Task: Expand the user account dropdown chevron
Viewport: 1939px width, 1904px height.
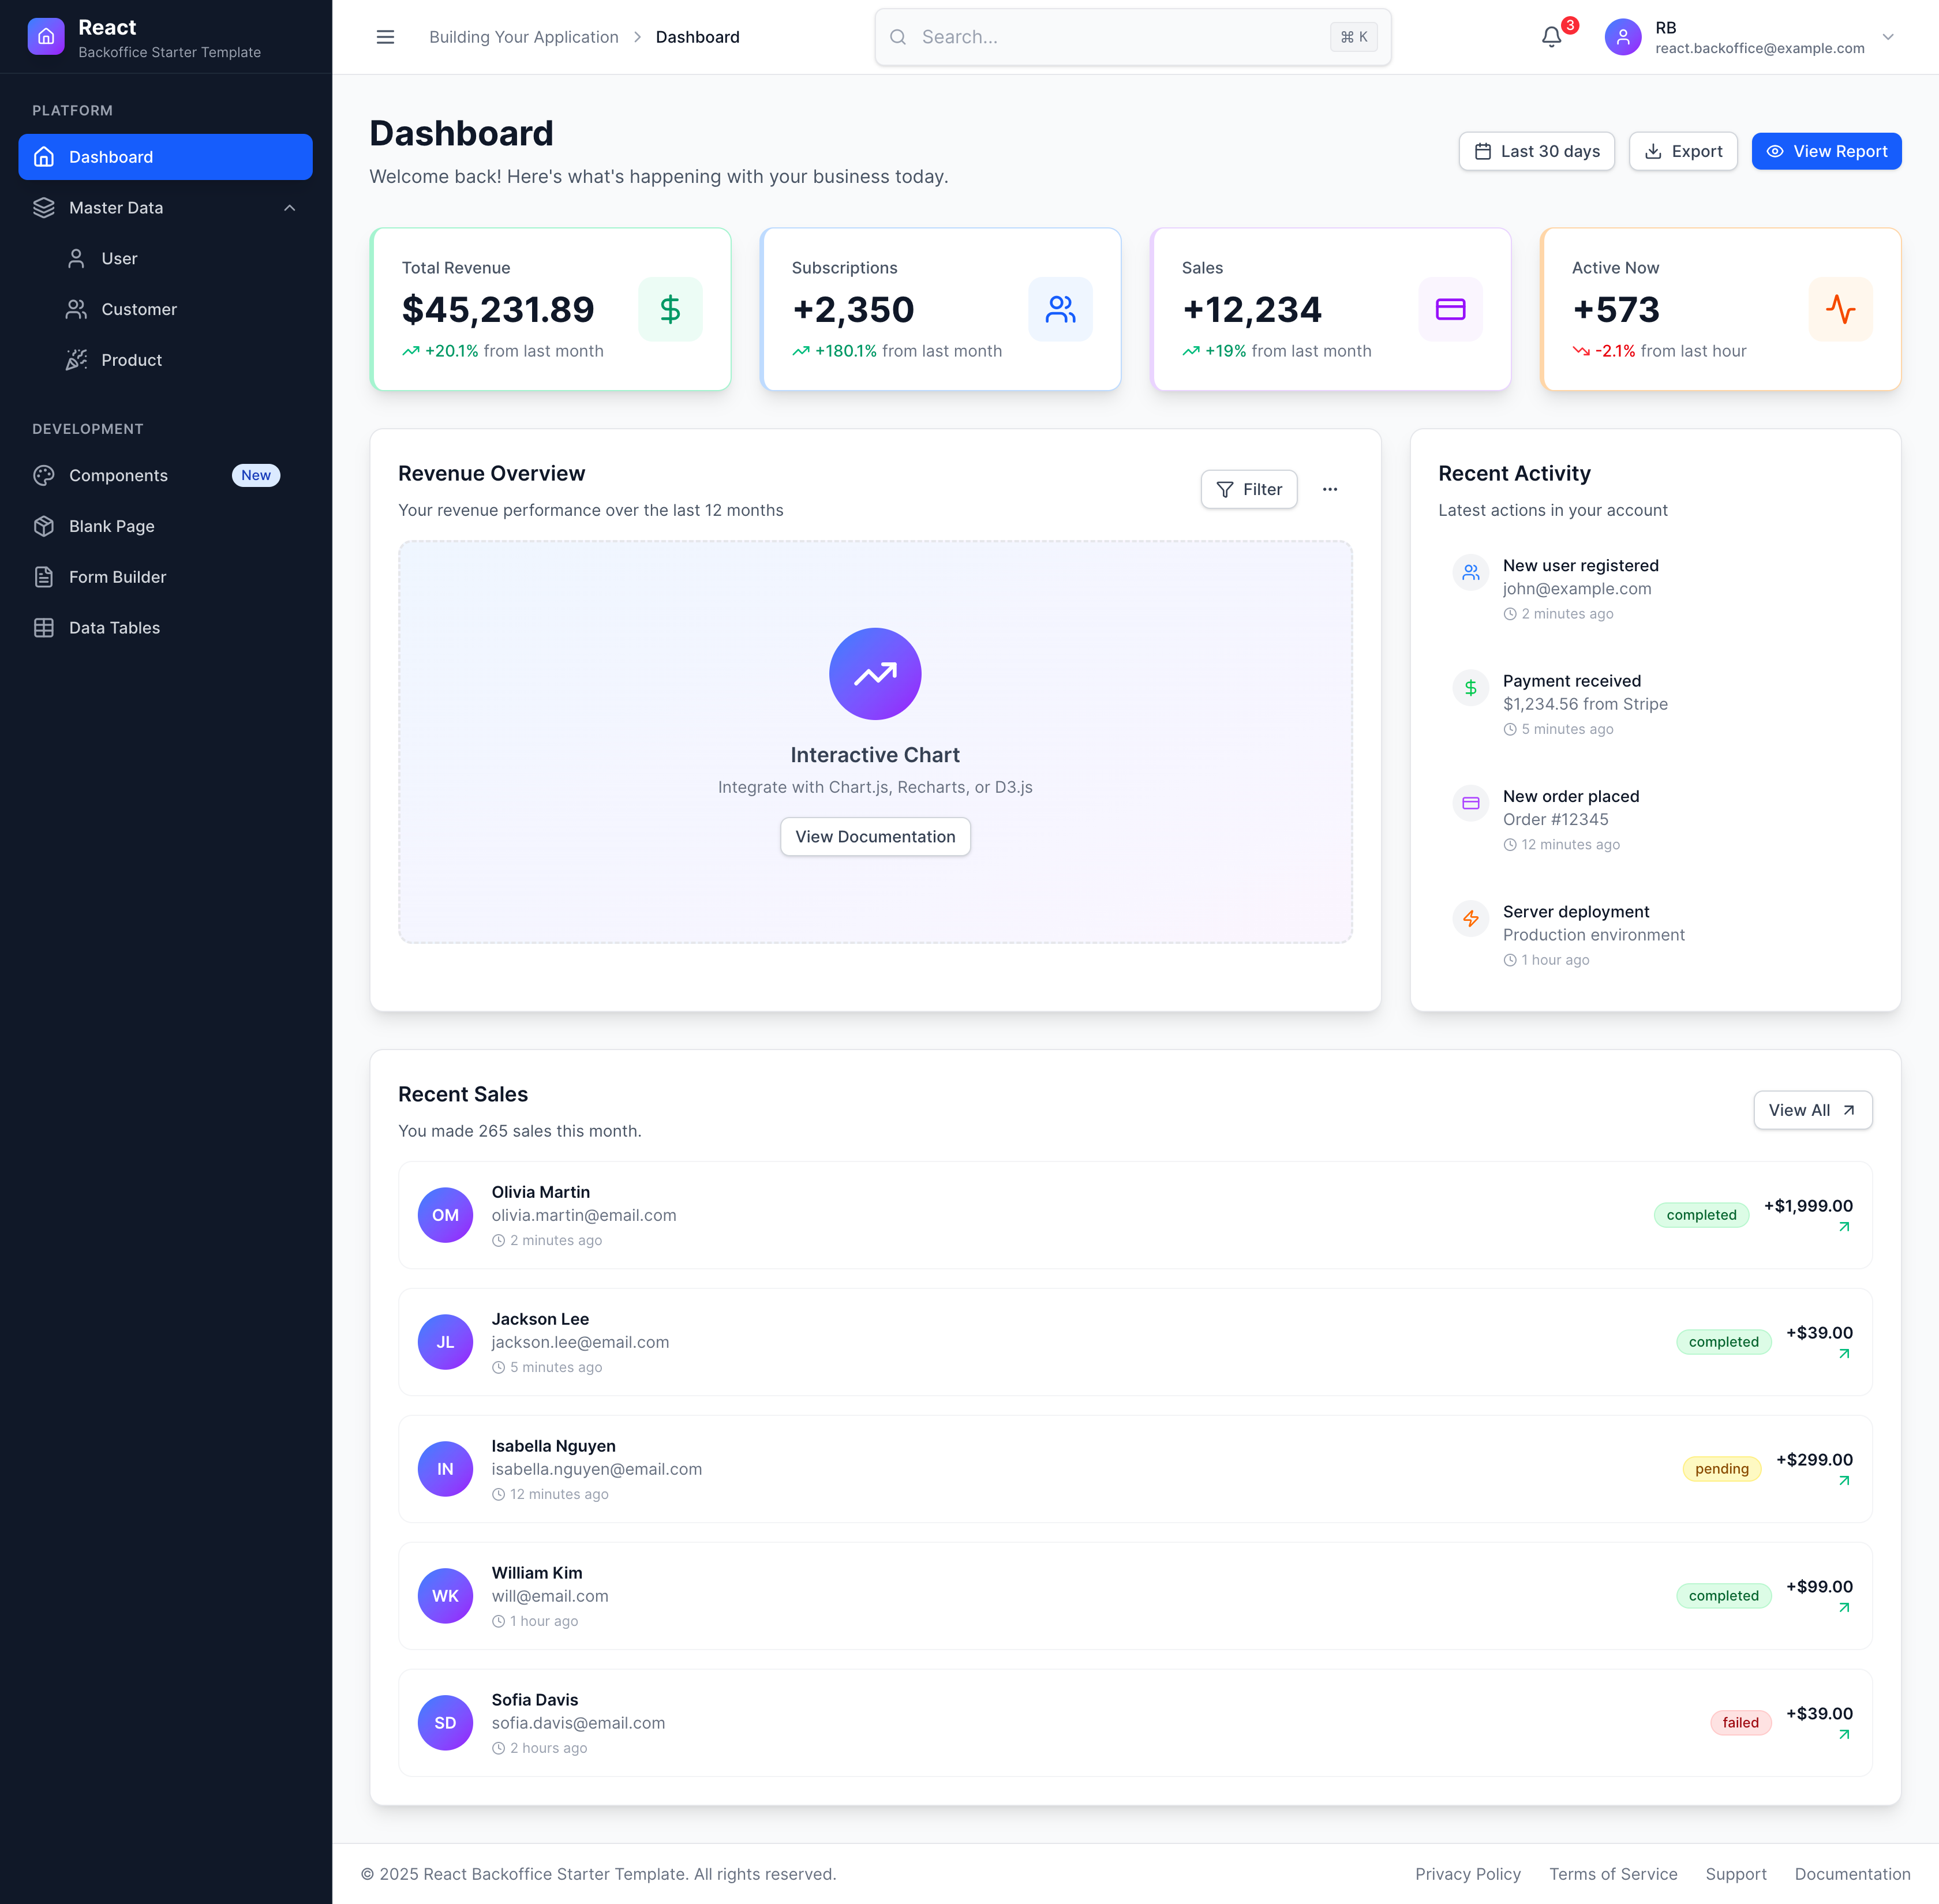Action: (x=1888, y=37)
